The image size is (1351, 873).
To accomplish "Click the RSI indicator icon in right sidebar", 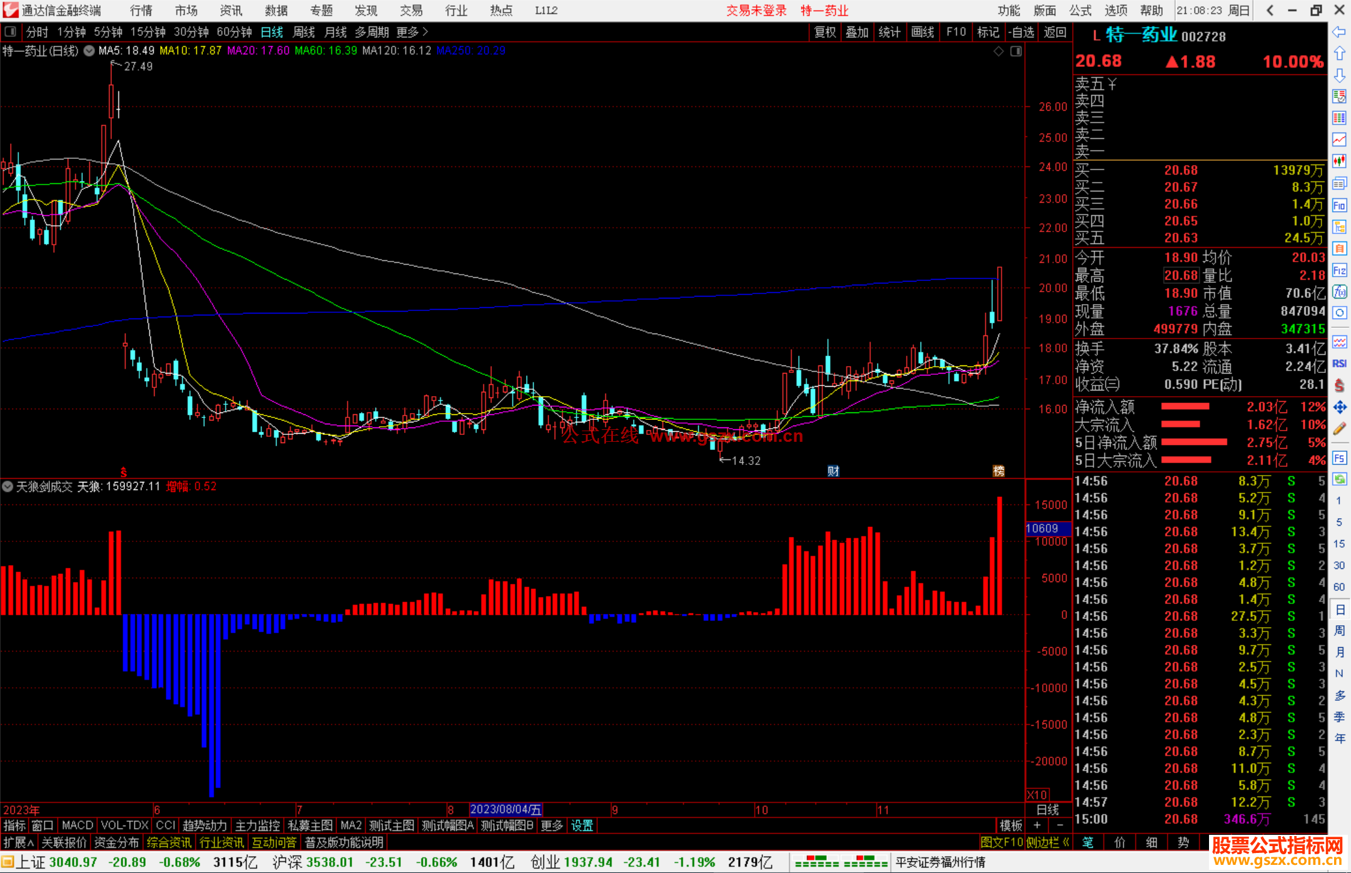I will point(1339,364).
